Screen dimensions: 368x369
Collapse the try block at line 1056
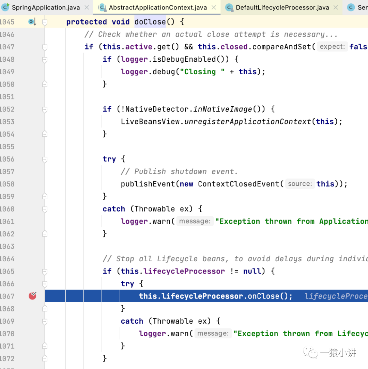(45, 159)
